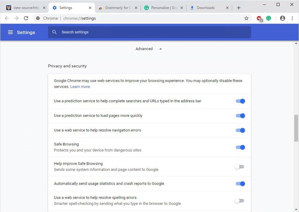The width and height of the screenshot is (299, 212).
Task: Toggle resolve spelling errors web service
Action: 239,201
